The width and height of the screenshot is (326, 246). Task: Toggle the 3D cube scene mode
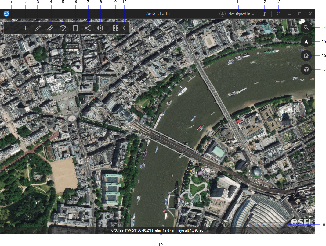coord(306,70)
